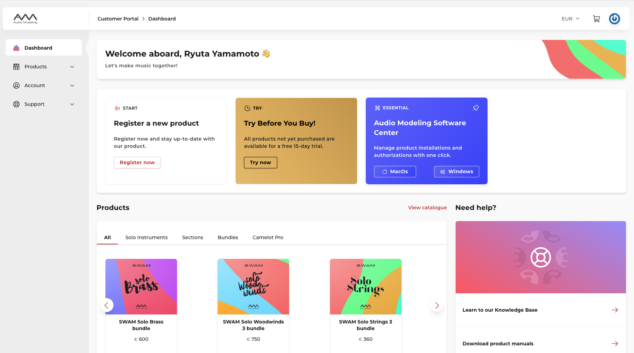Go to Dashboard in the sidebar
Viewport: 634px width, 353px height.
click(44, 48)
